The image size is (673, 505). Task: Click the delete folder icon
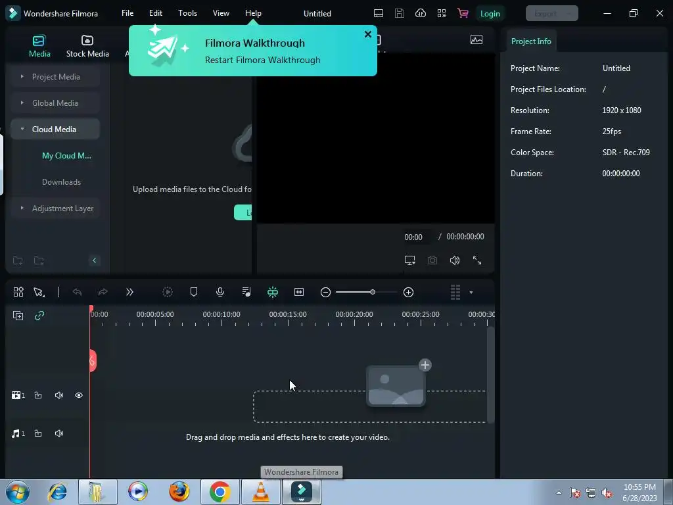click(x=39, y=260)
